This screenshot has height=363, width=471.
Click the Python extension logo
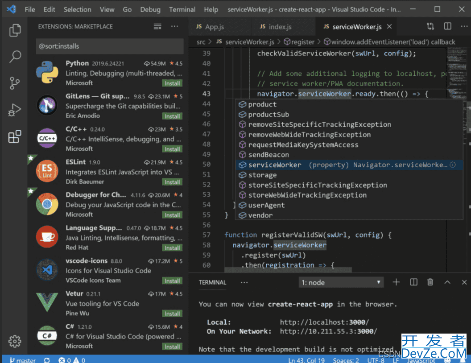[x=47, y=72]
